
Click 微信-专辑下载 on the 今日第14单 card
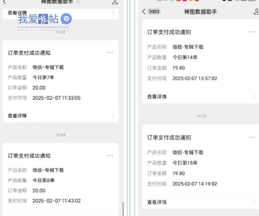pyautogui.click(x=188, y=47)
